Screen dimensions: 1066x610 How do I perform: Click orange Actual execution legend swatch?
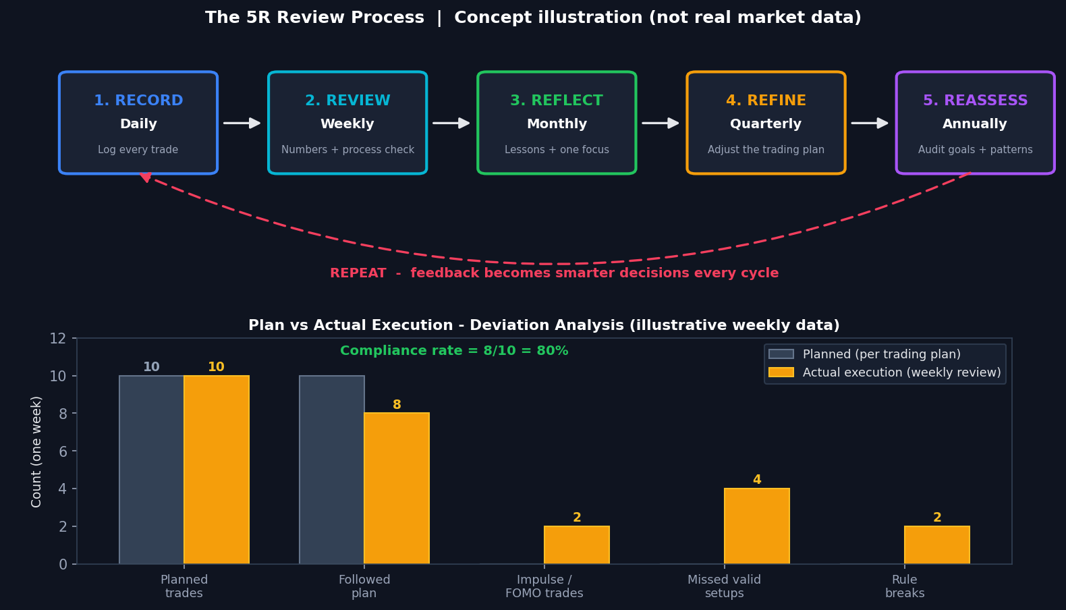781,372
